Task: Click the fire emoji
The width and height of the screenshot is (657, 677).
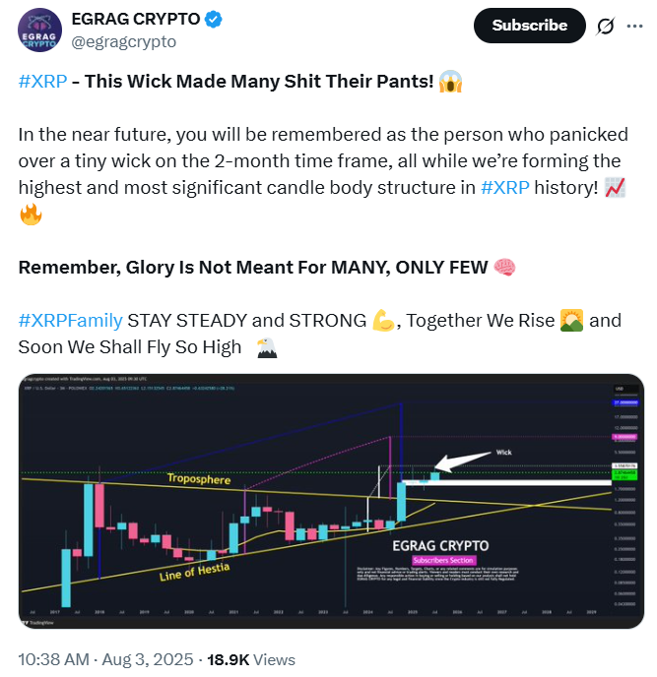Action: pos(31,214)
